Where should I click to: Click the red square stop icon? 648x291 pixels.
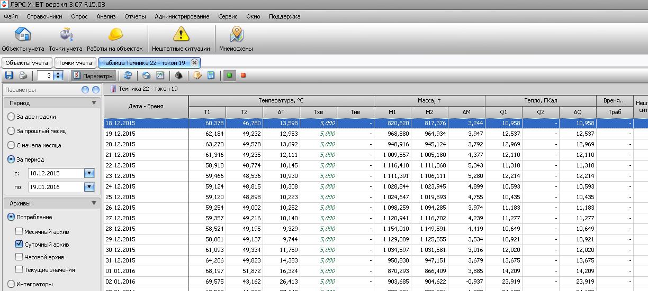[244, 76]
